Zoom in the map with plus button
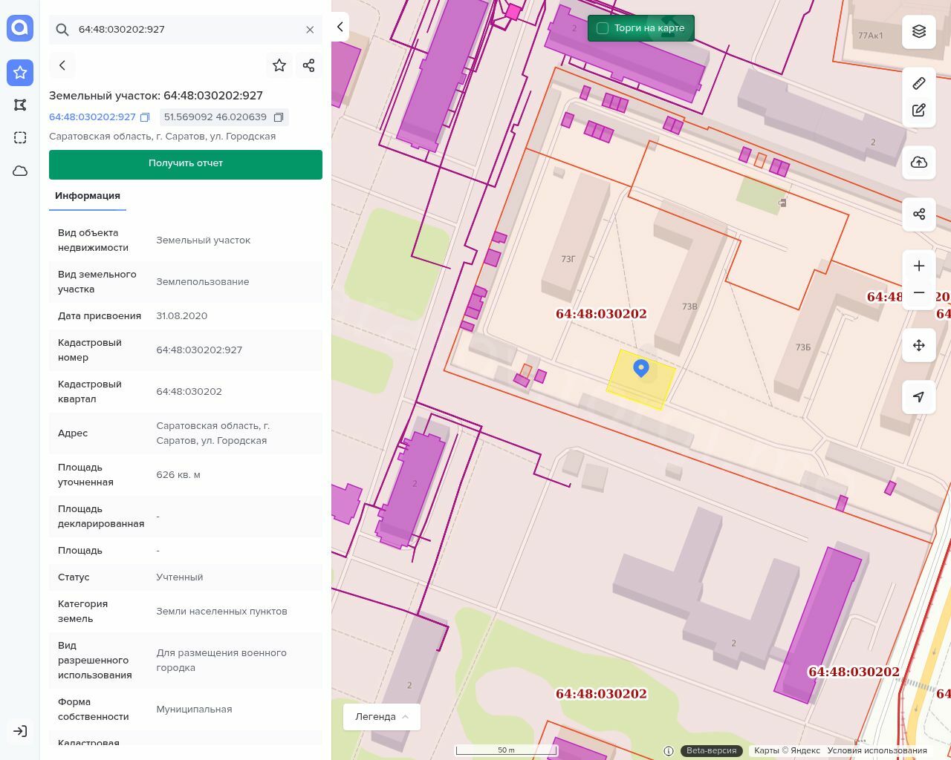951x760 pixels. click(919, 266)
